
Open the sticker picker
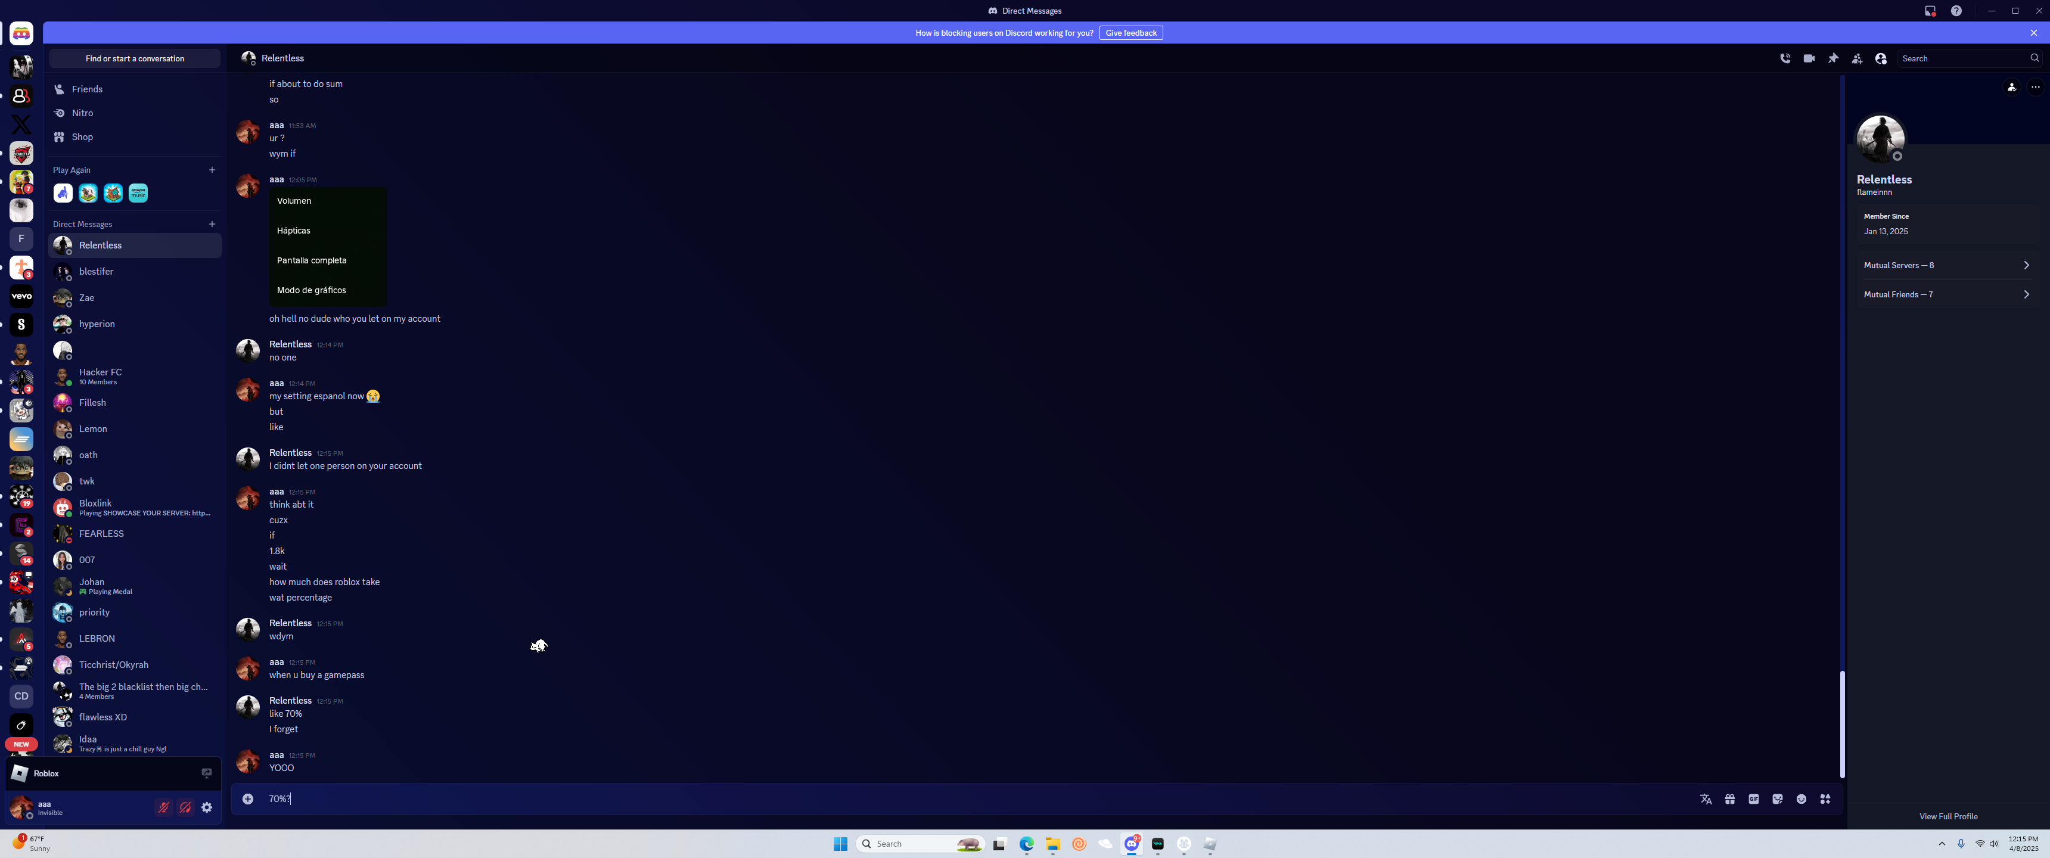click(x=1777, y=799)
